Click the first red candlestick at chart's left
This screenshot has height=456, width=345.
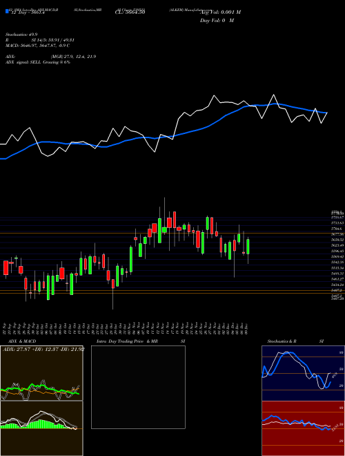click(x=6, y=267)
